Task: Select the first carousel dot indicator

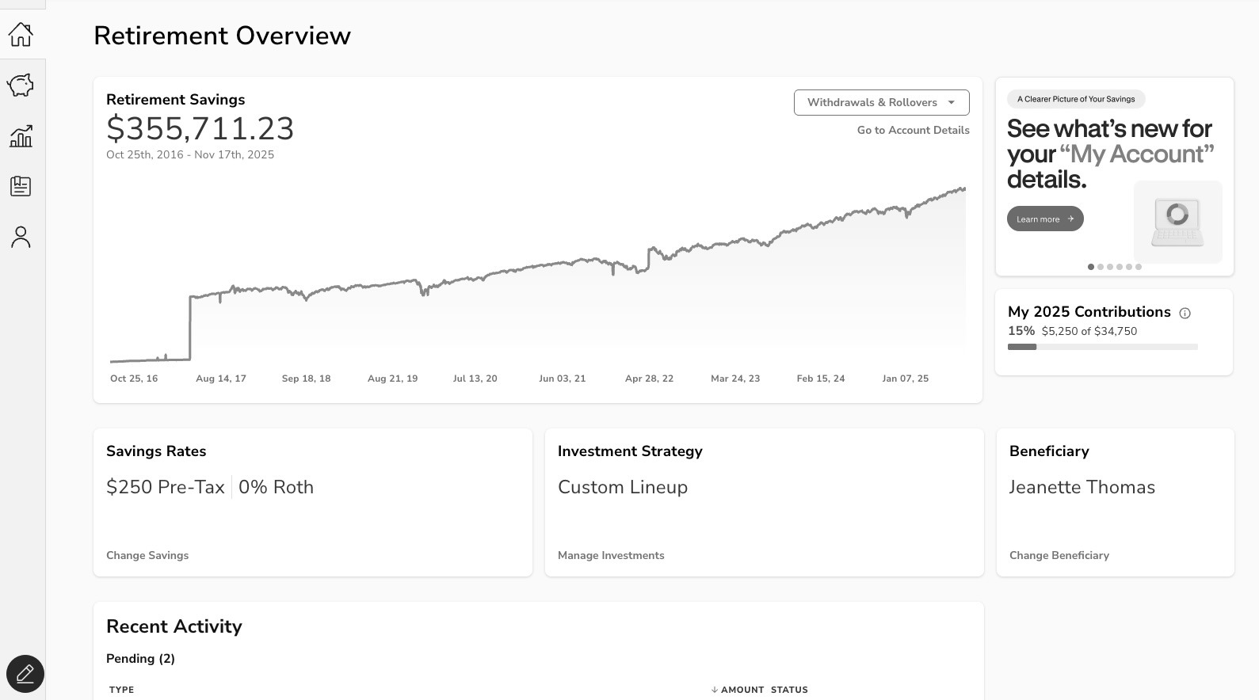Action: coord(1091,267)
